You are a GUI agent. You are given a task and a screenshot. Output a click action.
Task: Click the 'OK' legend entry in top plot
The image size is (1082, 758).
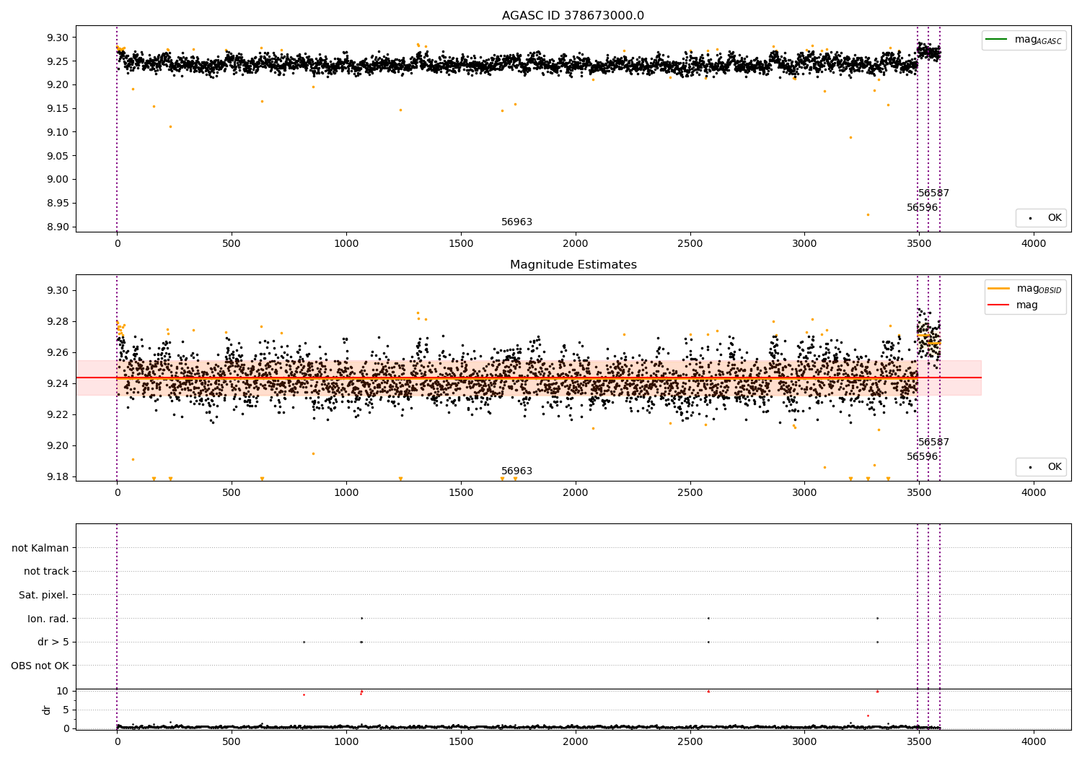(x=1041, y=218)
